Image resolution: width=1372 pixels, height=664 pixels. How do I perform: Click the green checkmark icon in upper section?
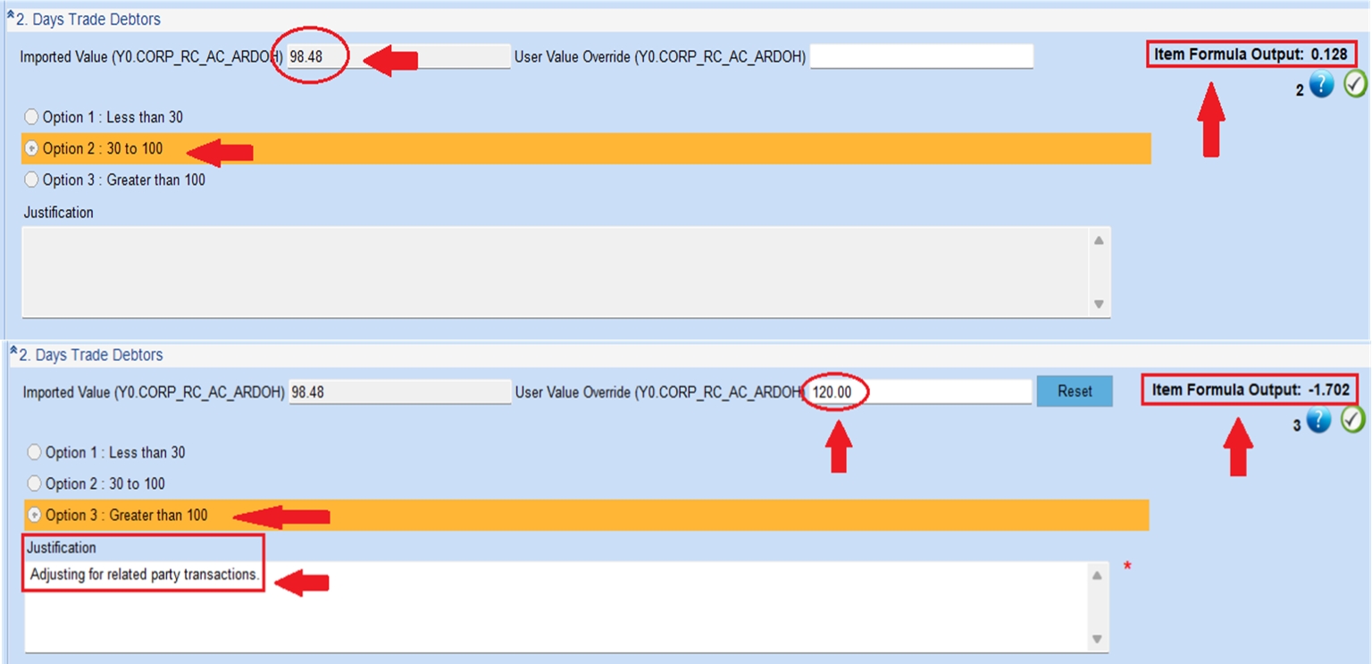coord(1356,84)
